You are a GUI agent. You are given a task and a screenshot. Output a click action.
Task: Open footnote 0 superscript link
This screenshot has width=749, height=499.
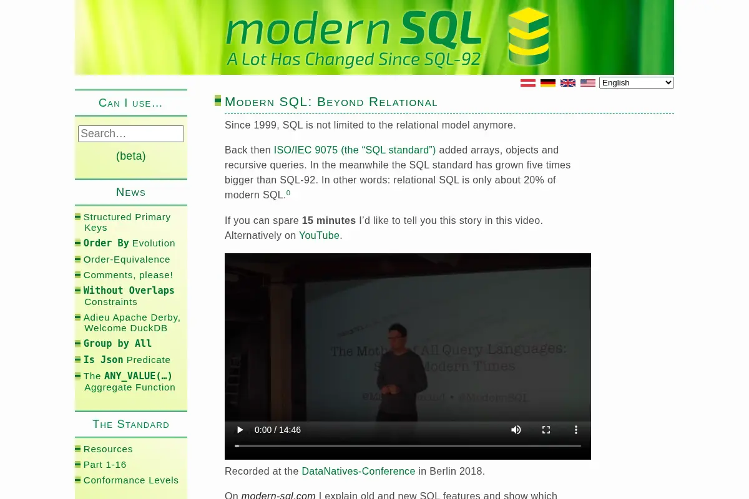(288, 193)
